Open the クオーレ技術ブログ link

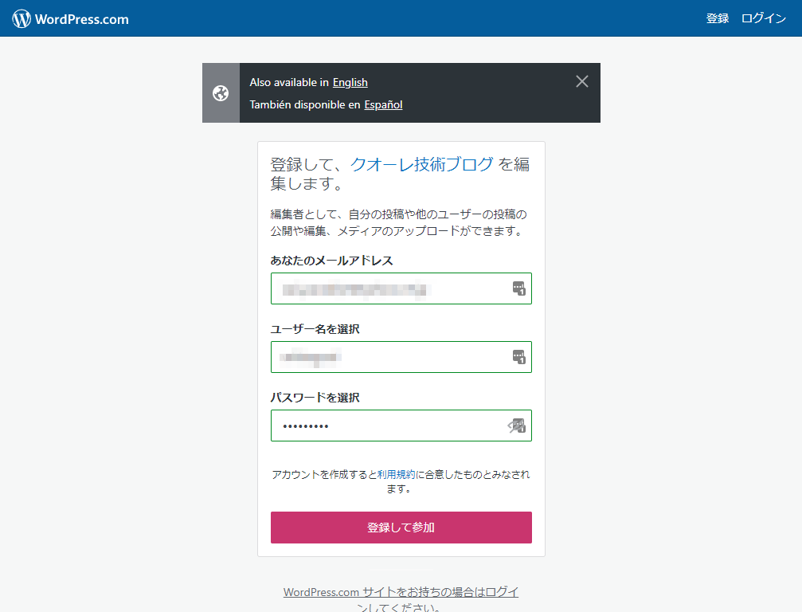[x=422, y=165]
